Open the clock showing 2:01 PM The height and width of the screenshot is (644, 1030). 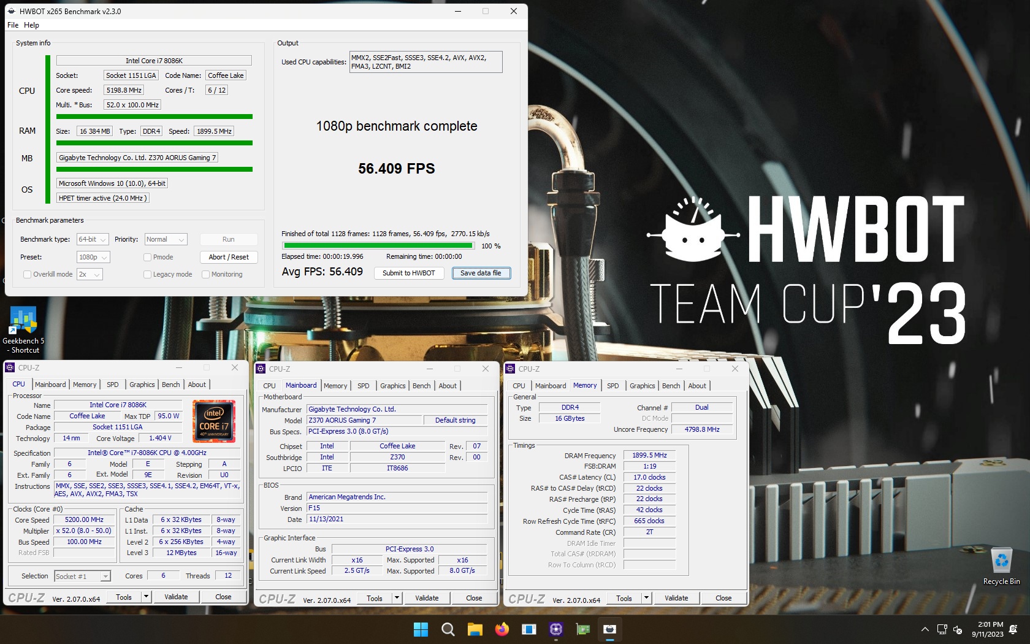click(x=987, y=629)
